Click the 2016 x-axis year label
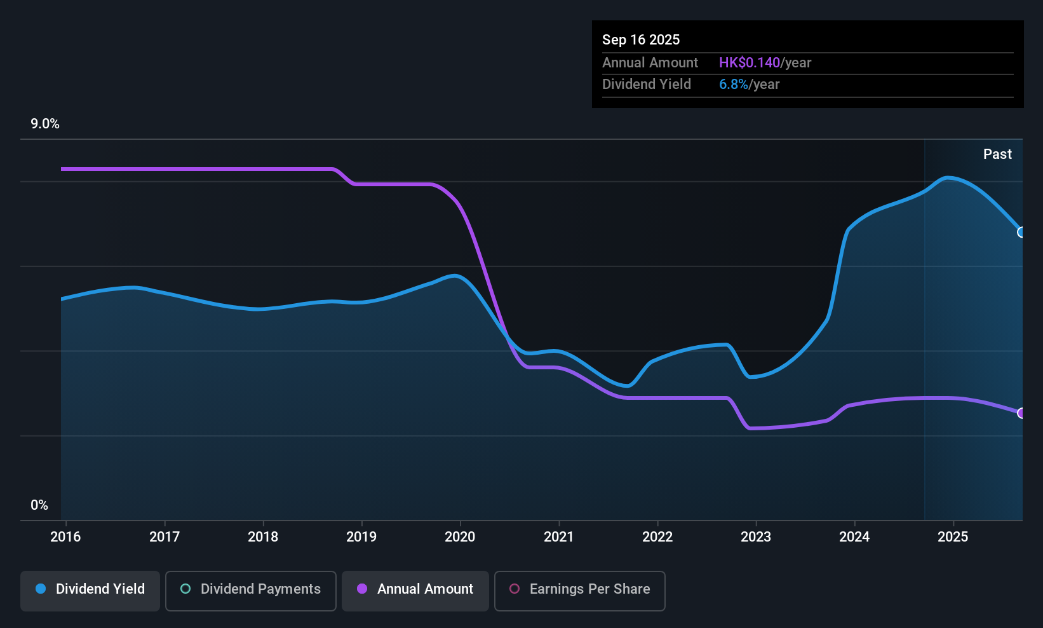 [x=65, y=537]
